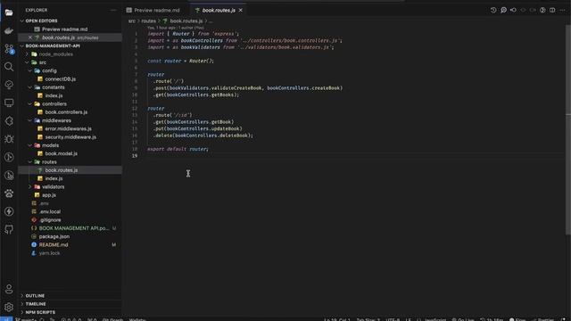Screen dimensions: 571x321
Task: Open the Docker whale view
Action: coord(9,31)
